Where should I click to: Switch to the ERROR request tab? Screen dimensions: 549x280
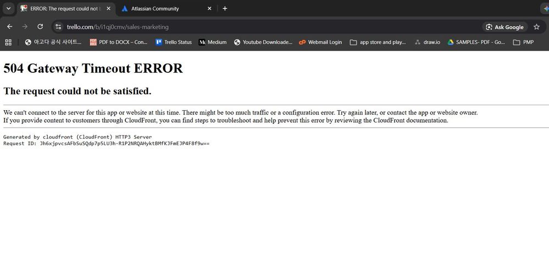pos(65,8)
